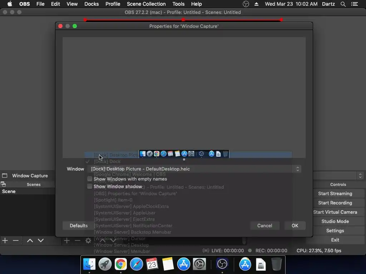This screenshot has height=274, width=366.
Task: Open Notification Center list icon
Action: [x=354, y=4]
